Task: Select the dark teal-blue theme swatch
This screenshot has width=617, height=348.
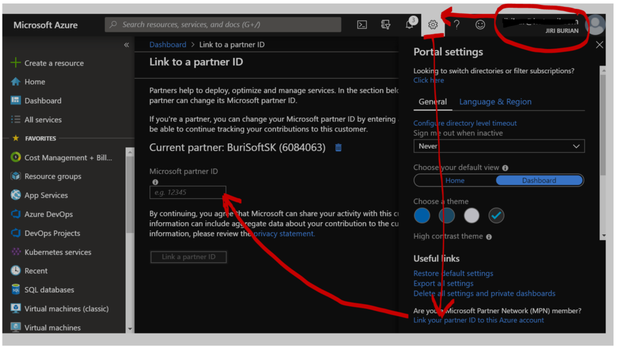Action: pos(446,216)
